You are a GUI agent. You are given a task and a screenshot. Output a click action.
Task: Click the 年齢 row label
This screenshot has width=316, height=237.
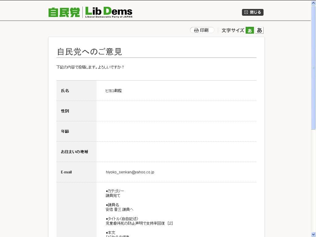tap(65, 131)
